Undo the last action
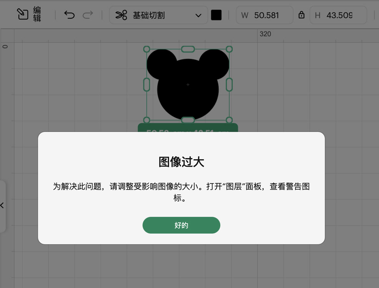 [x=69, y=15]
